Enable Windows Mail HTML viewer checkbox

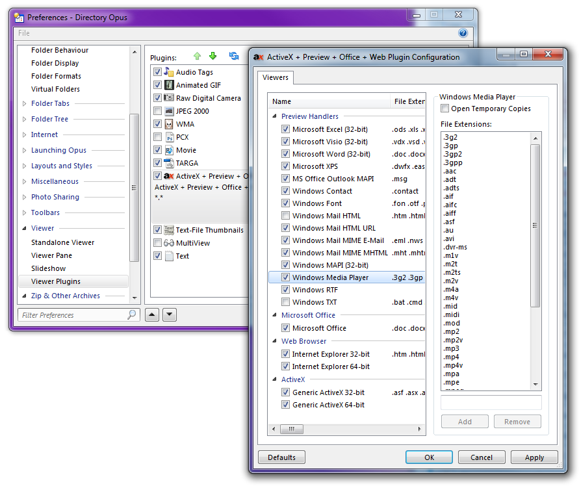click(285, 215)
